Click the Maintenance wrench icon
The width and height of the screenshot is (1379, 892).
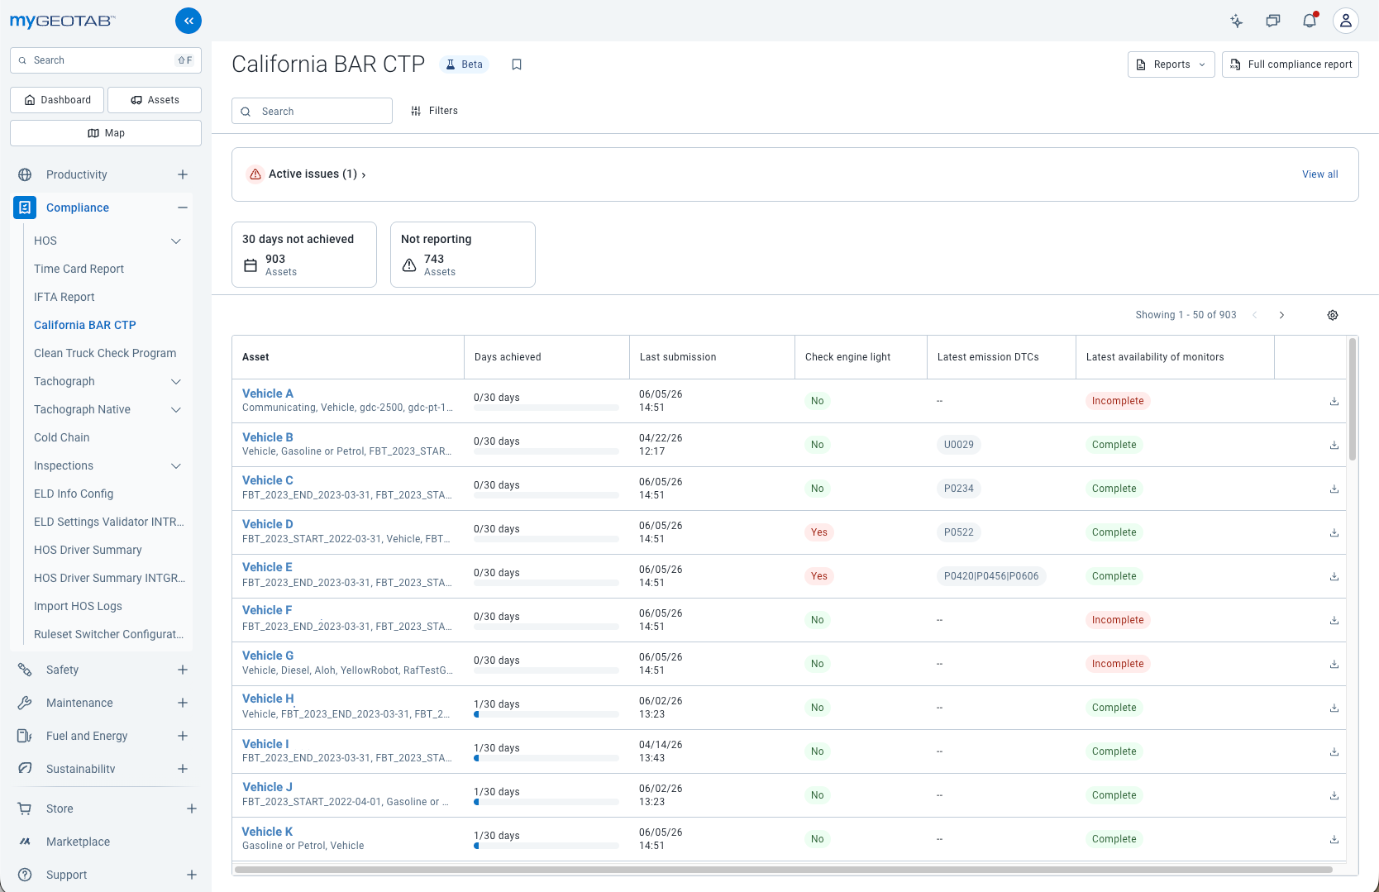25,703
